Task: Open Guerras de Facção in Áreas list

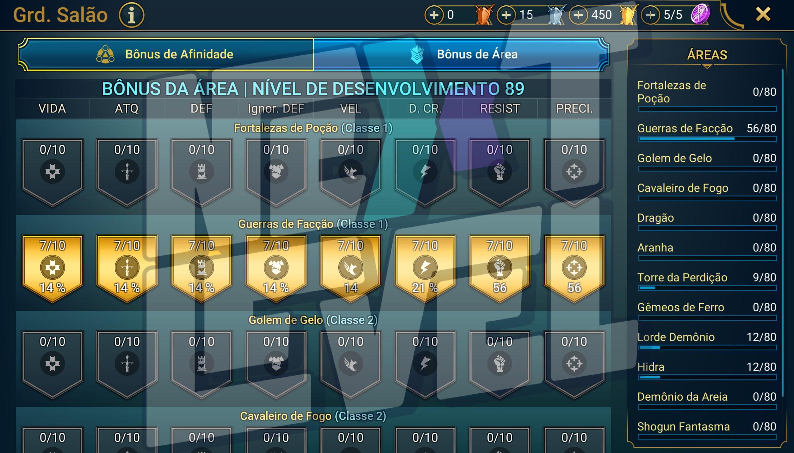Action: [x=707, y=132]
